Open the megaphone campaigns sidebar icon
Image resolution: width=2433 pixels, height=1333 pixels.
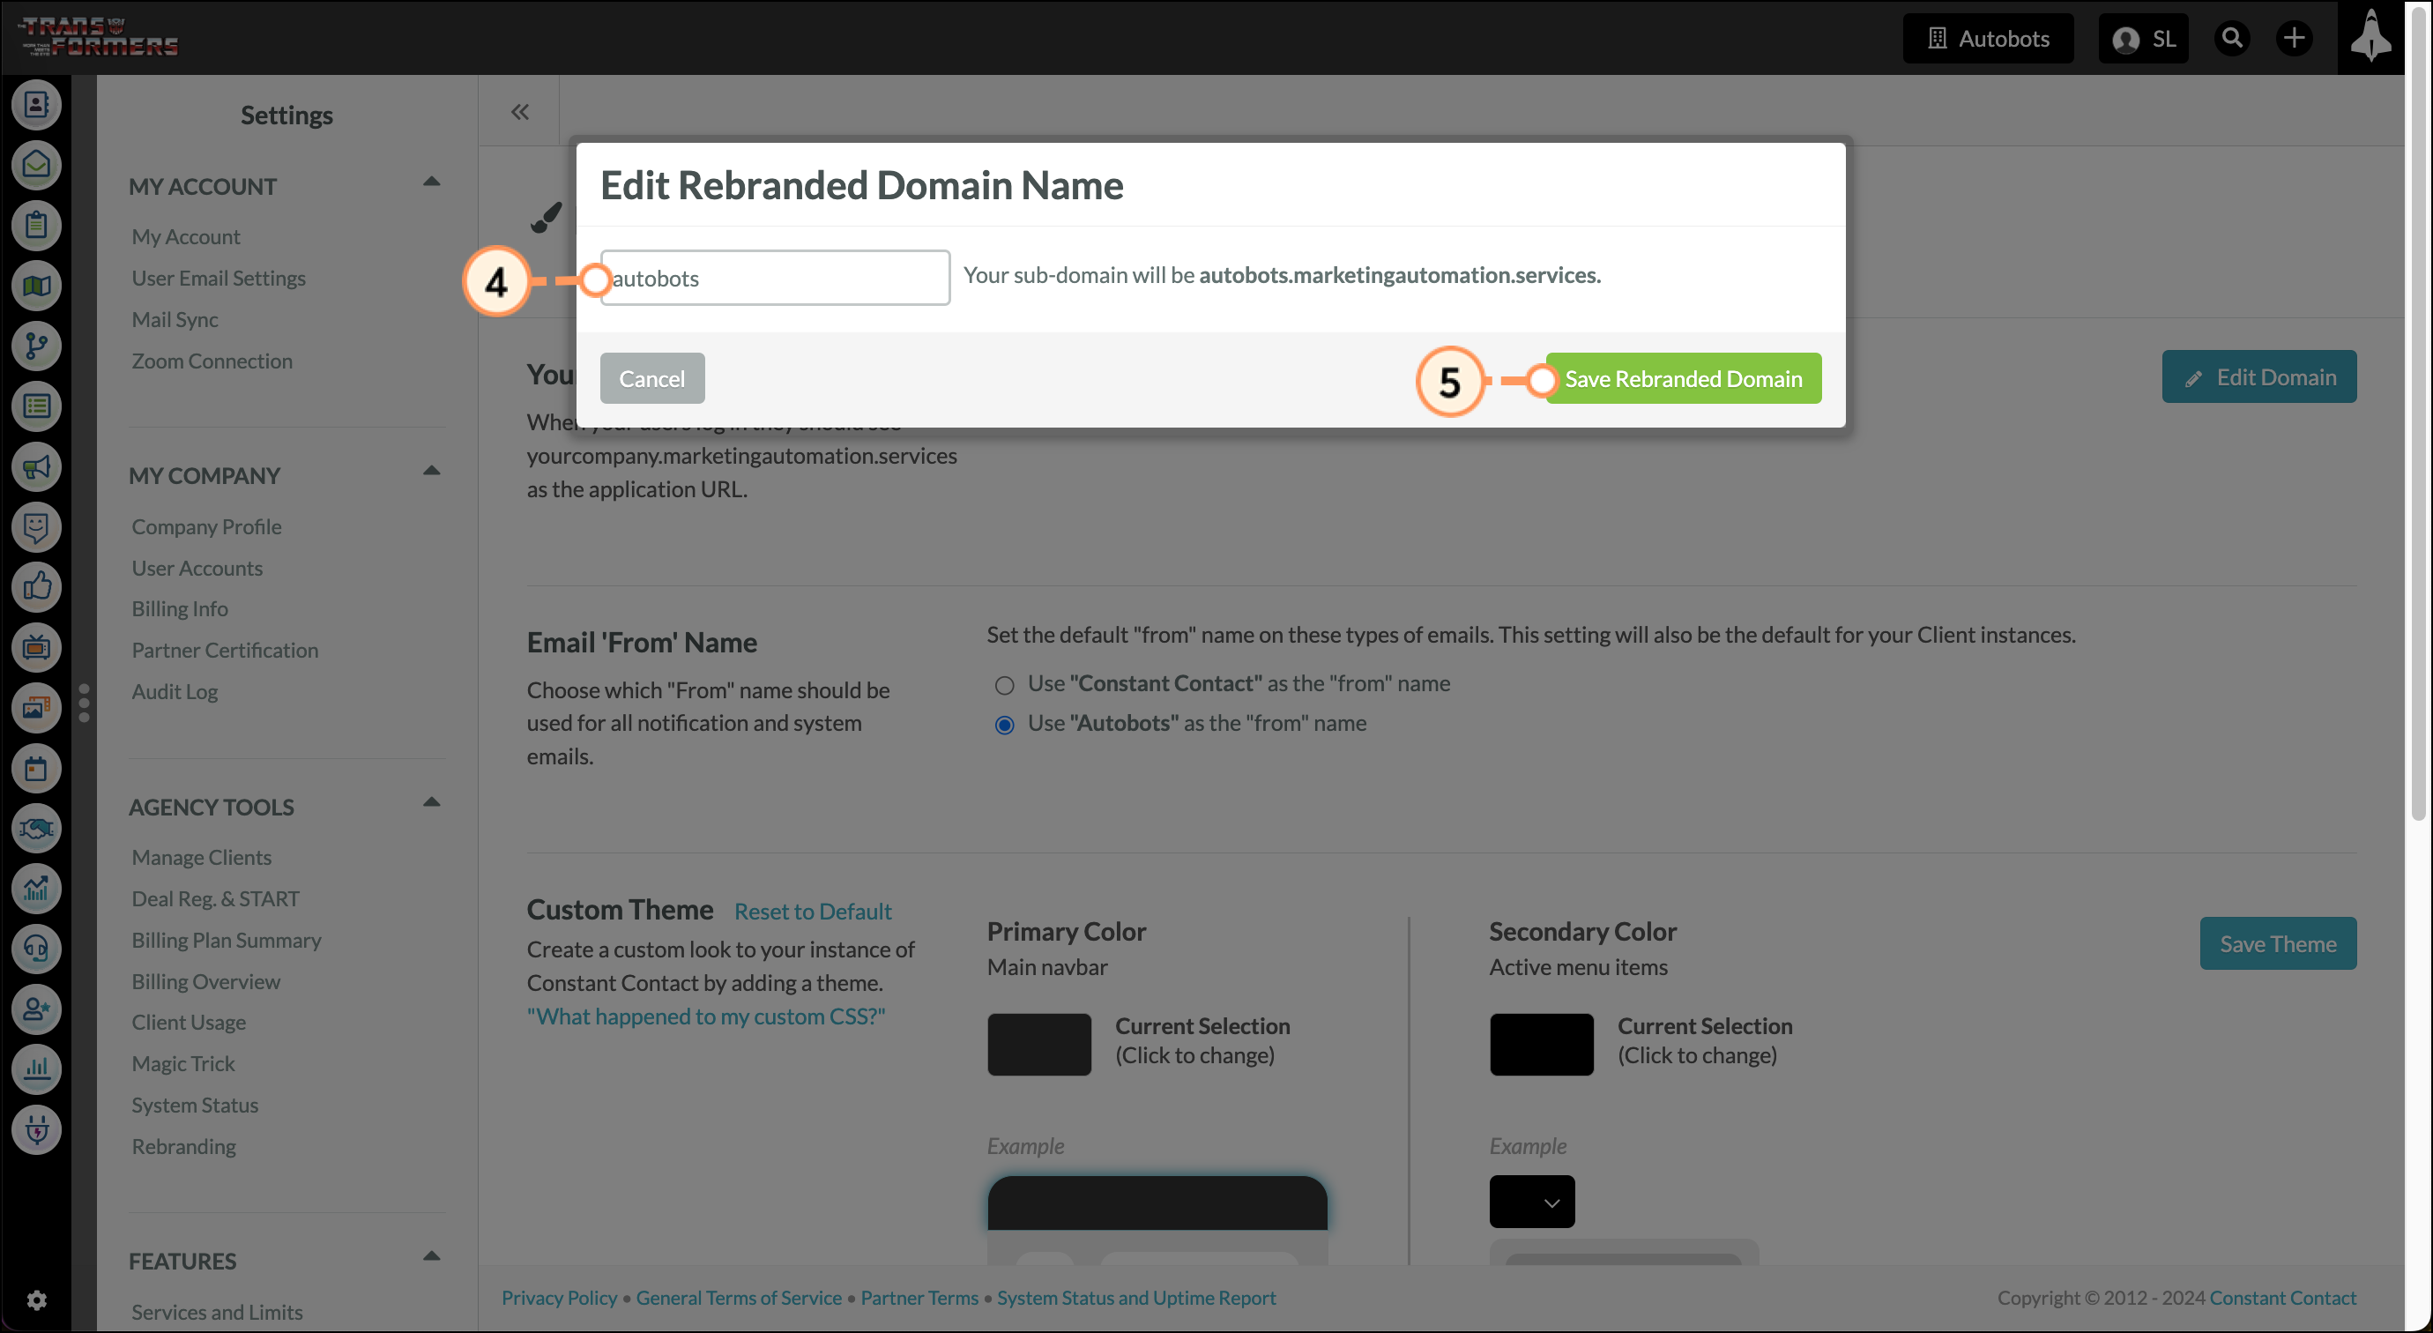36,466
